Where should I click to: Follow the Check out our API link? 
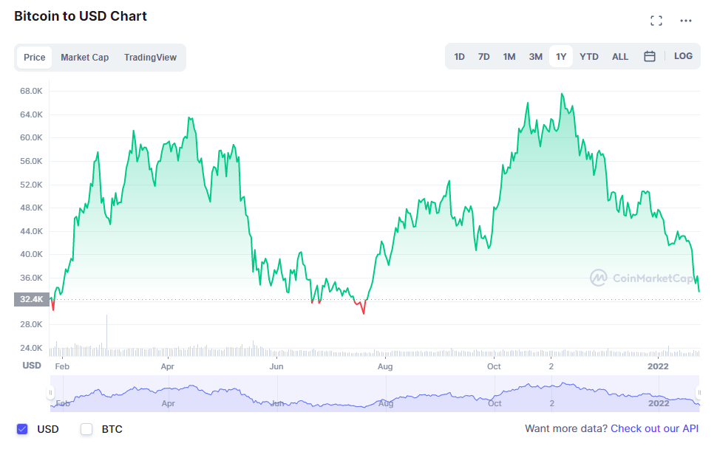click(654, 428)
